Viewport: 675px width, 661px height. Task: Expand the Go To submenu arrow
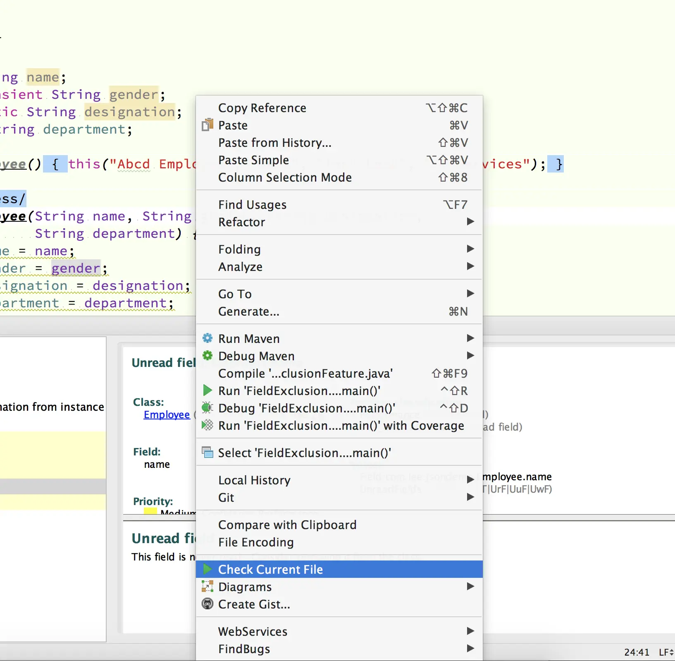coord(470,293)
